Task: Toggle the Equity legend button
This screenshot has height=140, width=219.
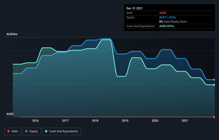Action: tap(31, 131)
